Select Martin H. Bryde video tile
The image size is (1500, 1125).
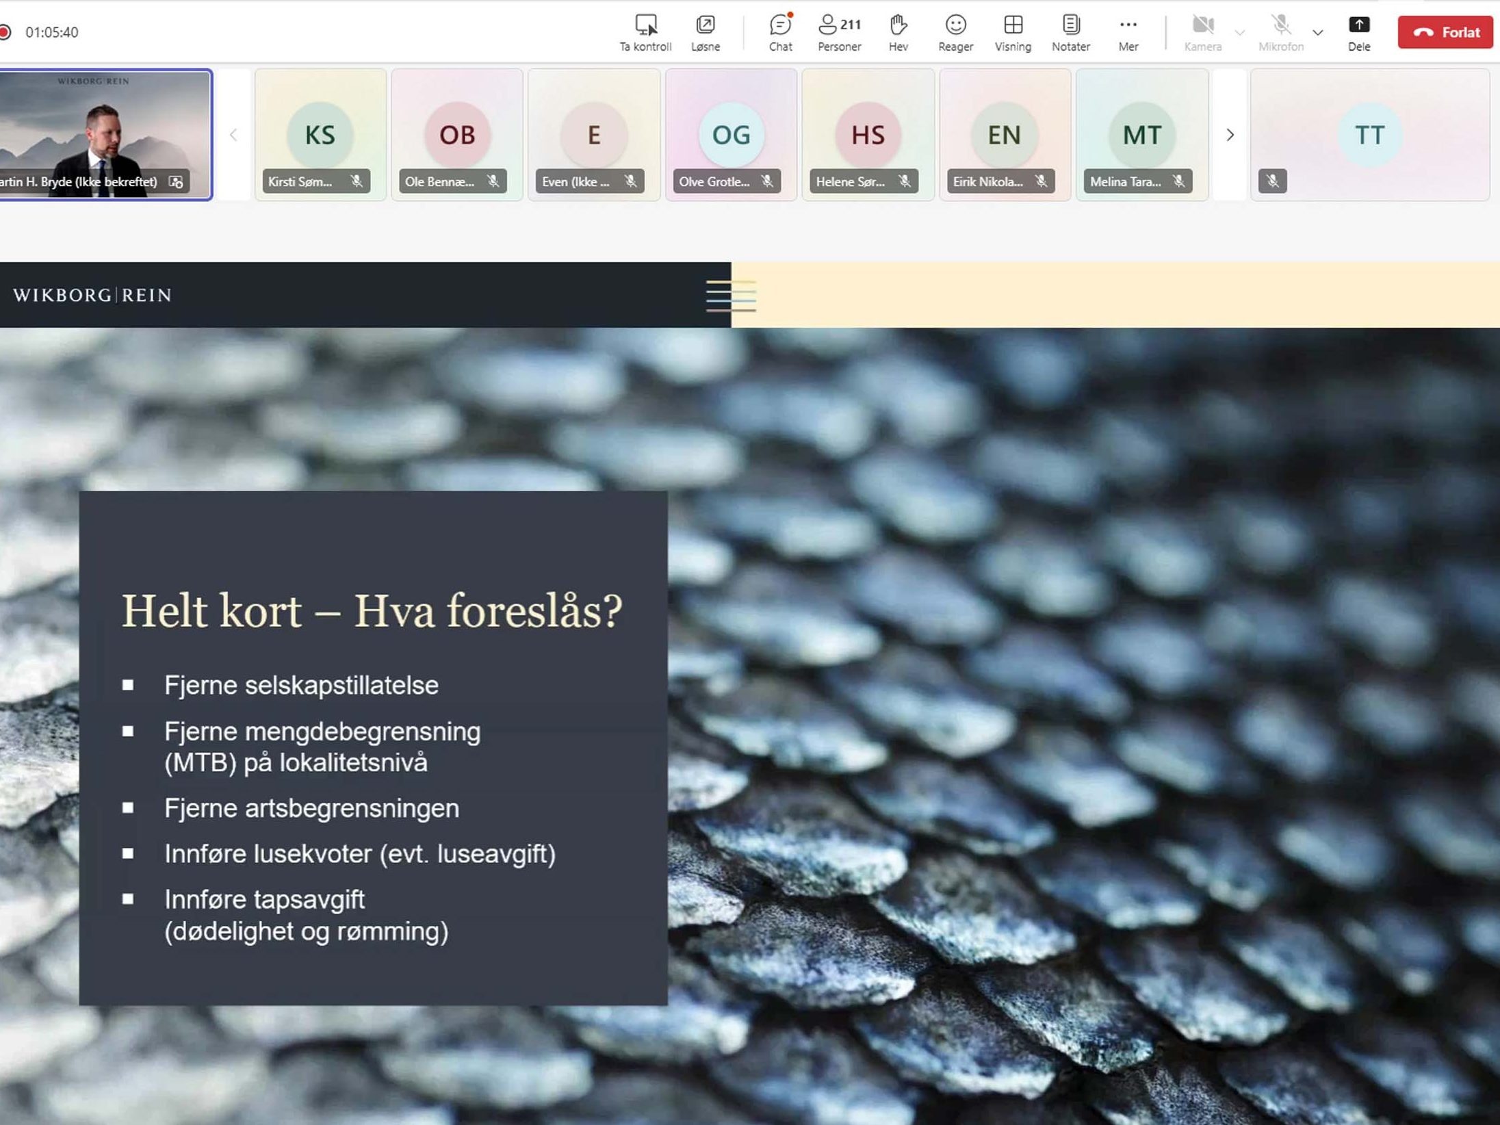(105, 135)
